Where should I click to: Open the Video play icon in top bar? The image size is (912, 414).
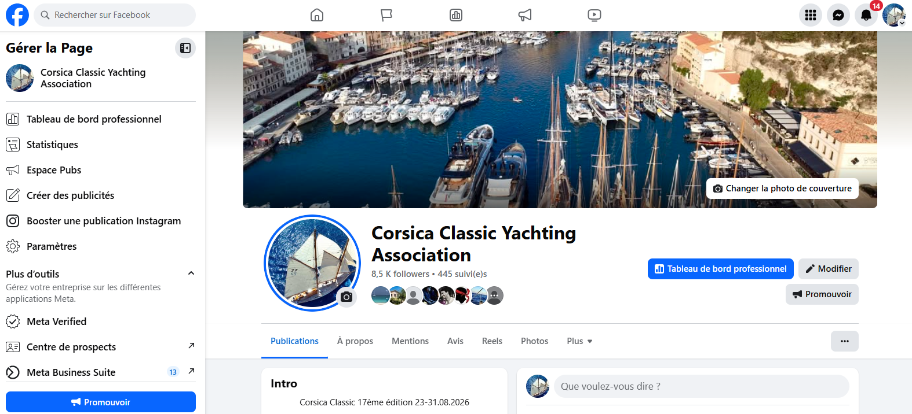coord(594,15)
